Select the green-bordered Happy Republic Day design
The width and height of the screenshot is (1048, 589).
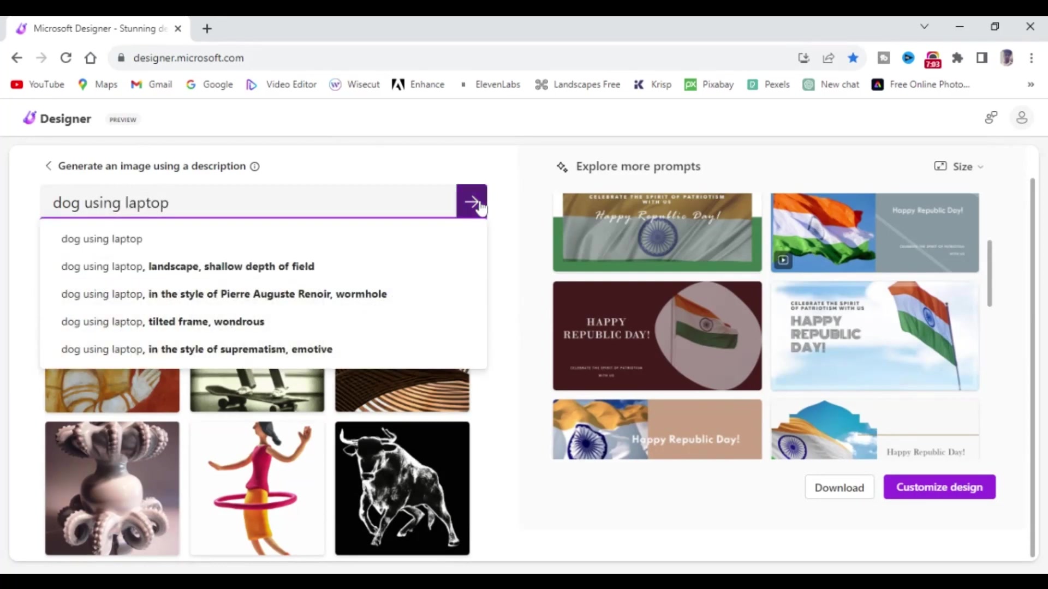coord(657,232)
